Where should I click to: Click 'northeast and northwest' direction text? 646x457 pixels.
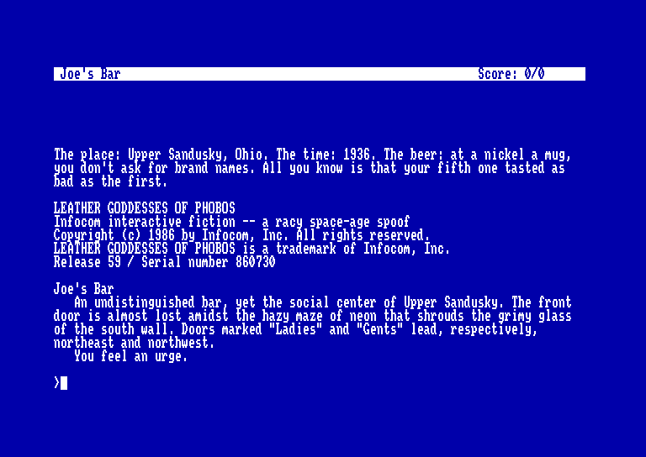pyautogui.click(x=134, y=343)
